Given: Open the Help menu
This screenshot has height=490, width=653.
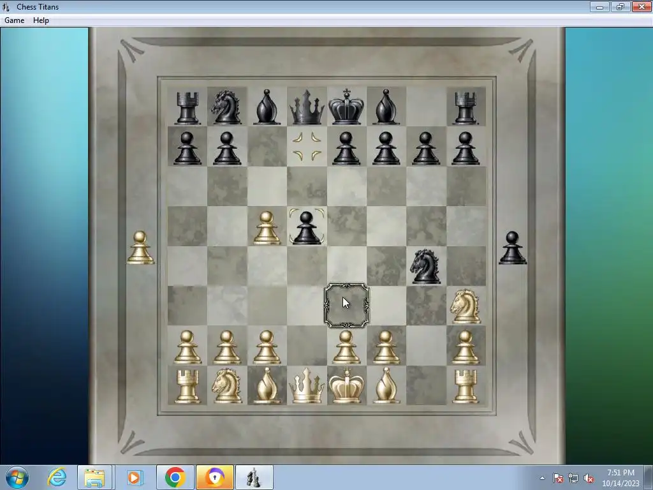Looking at the screenshot, I should tap(41, 20).
